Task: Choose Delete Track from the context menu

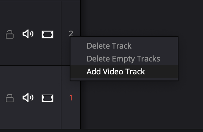Action: (109, 46)
